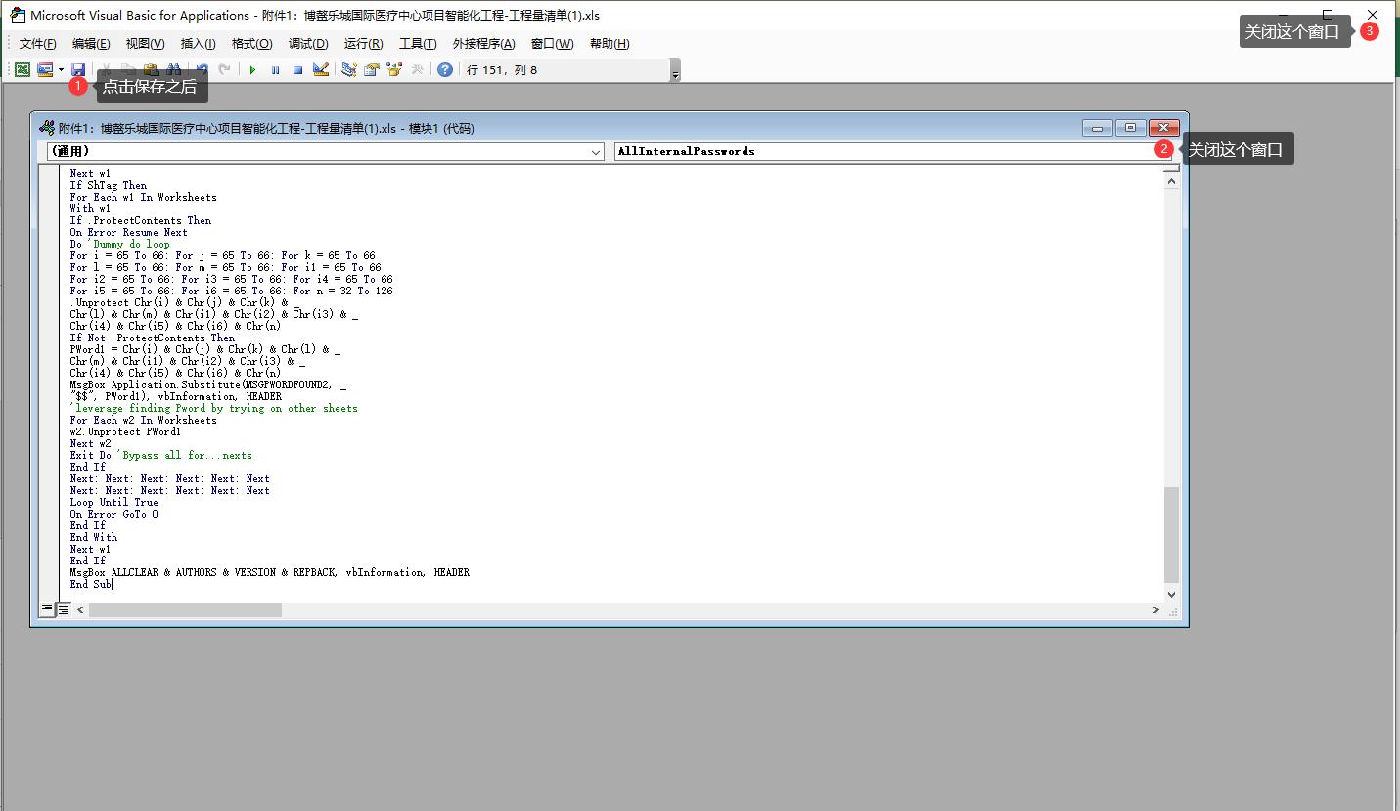1400x811 pixels.
Task: Click the blue Help question mark icon
Action: (x=445, y=69)
